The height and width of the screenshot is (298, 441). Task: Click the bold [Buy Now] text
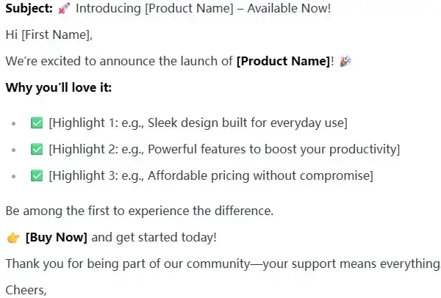(57, 237)
